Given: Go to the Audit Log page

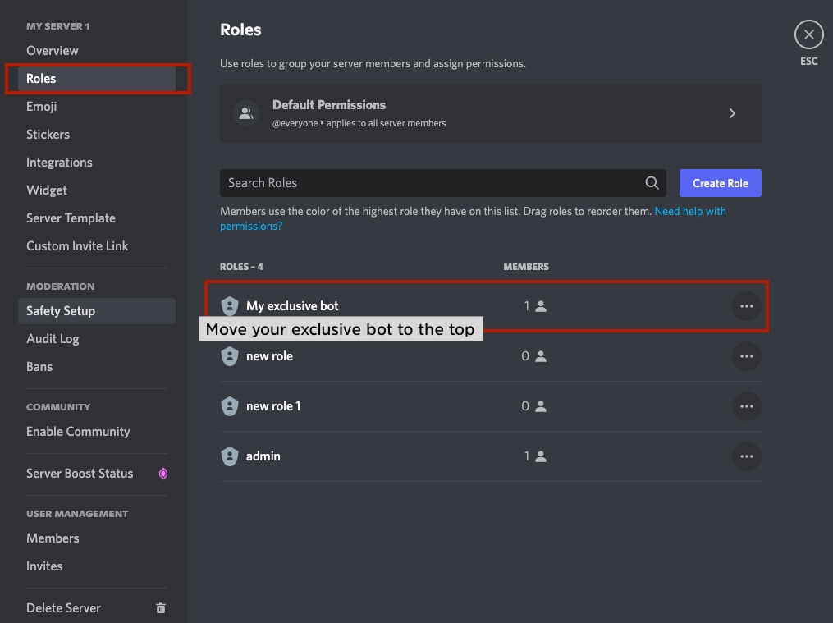Looking at the screenshot, I should point(53,339).
